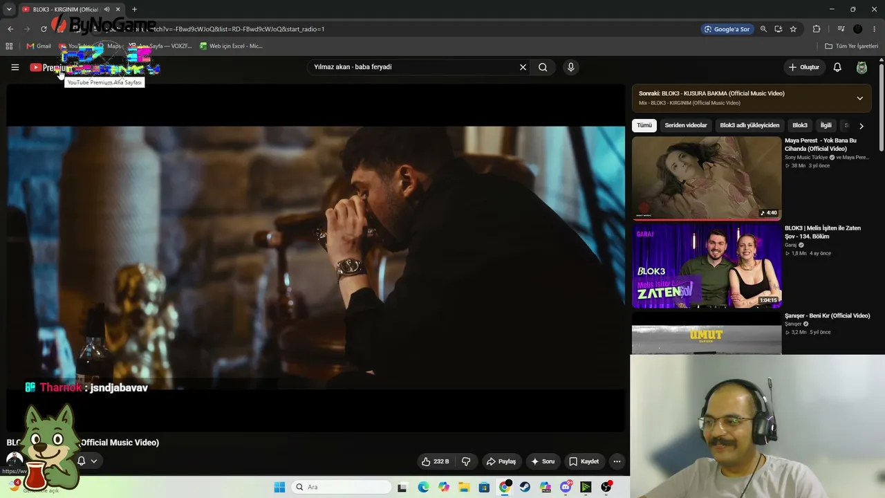
Task: Open the zoom indicator in address bar
Action: 763,29
